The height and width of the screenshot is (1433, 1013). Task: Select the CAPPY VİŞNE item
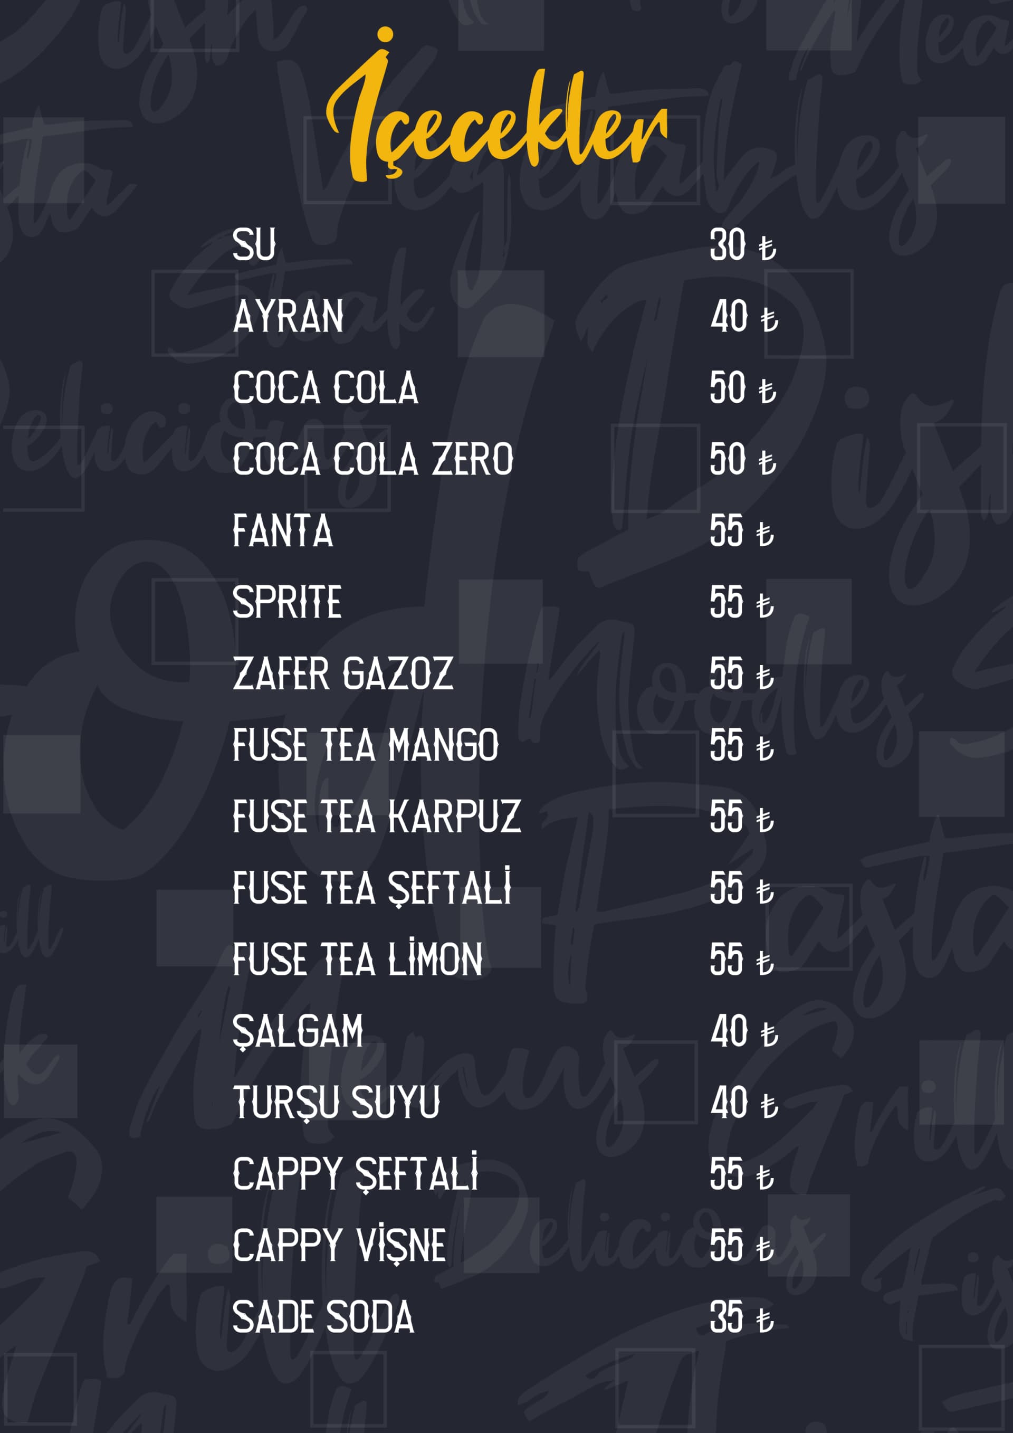(339, 1246)
